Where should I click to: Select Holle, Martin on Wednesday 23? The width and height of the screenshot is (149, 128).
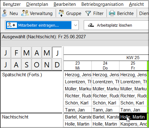(78, 124)
